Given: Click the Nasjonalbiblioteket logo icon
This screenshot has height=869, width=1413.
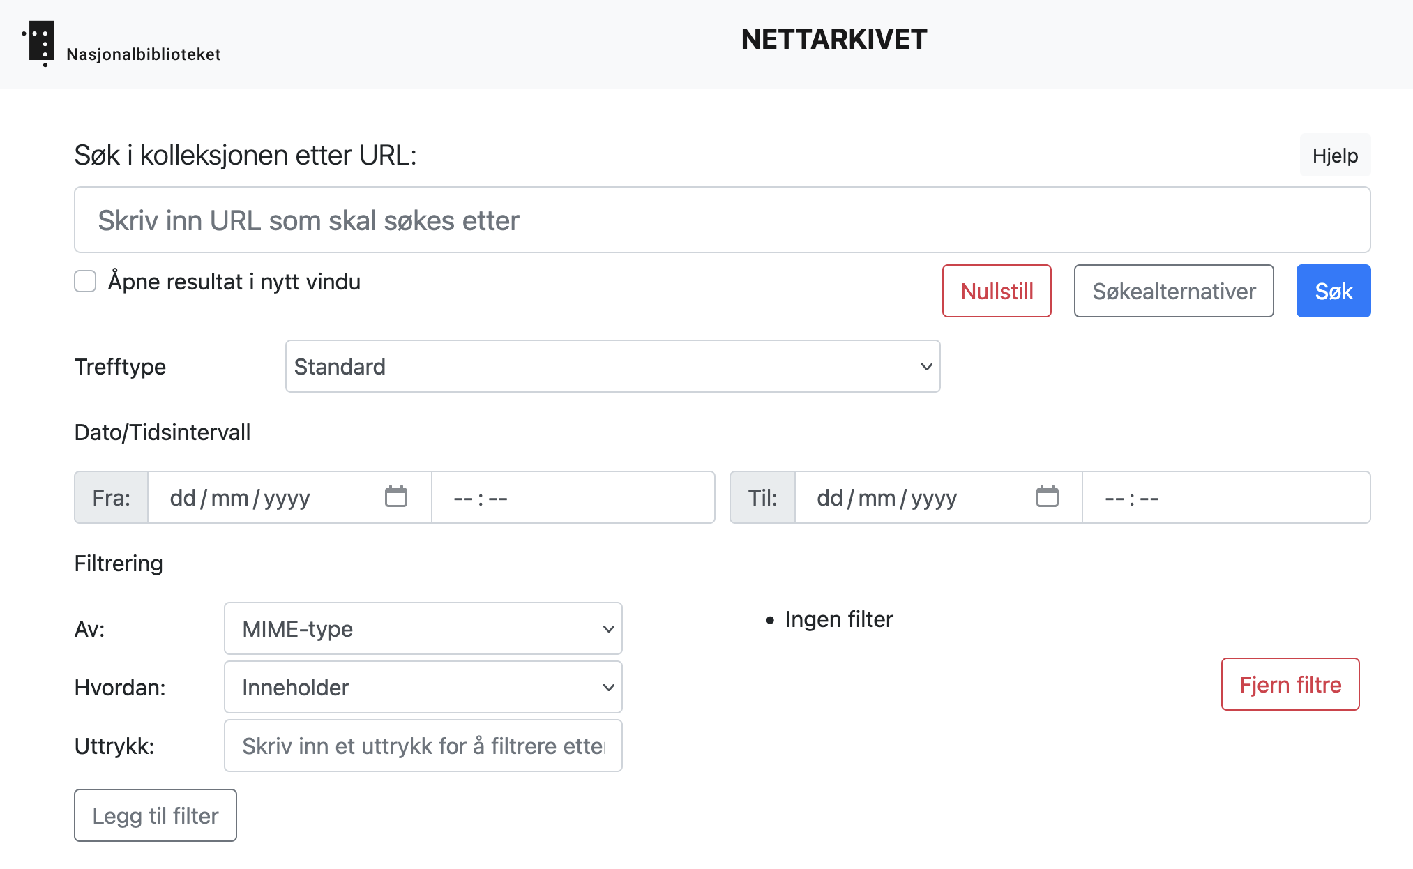Looking at the screenshot, I should [40, 43].
